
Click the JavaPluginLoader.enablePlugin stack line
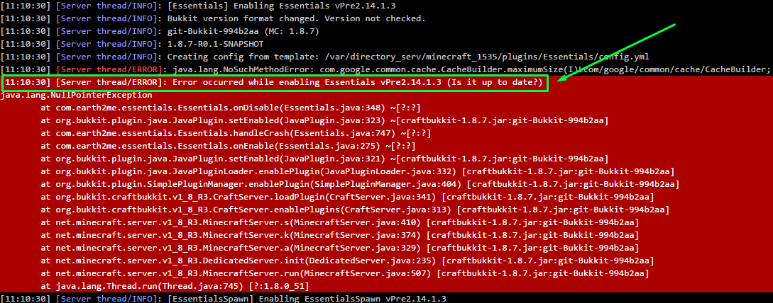coord(358,171)
